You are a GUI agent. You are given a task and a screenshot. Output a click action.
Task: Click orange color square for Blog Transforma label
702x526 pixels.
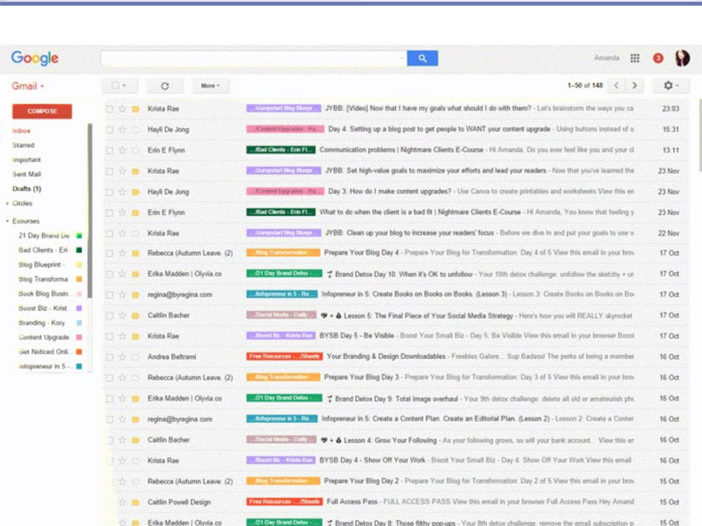[79, 279]
